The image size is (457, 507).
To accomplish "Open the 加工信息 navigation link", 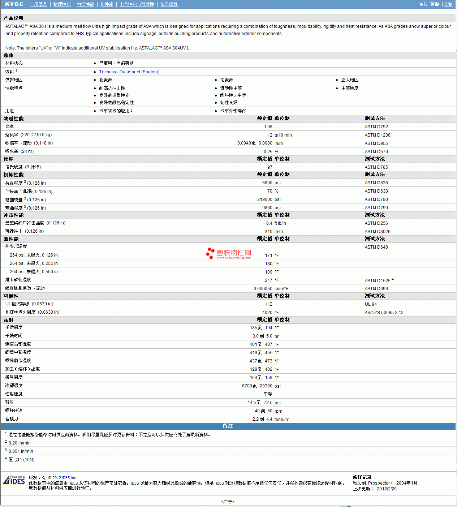I will pos(169,4).
